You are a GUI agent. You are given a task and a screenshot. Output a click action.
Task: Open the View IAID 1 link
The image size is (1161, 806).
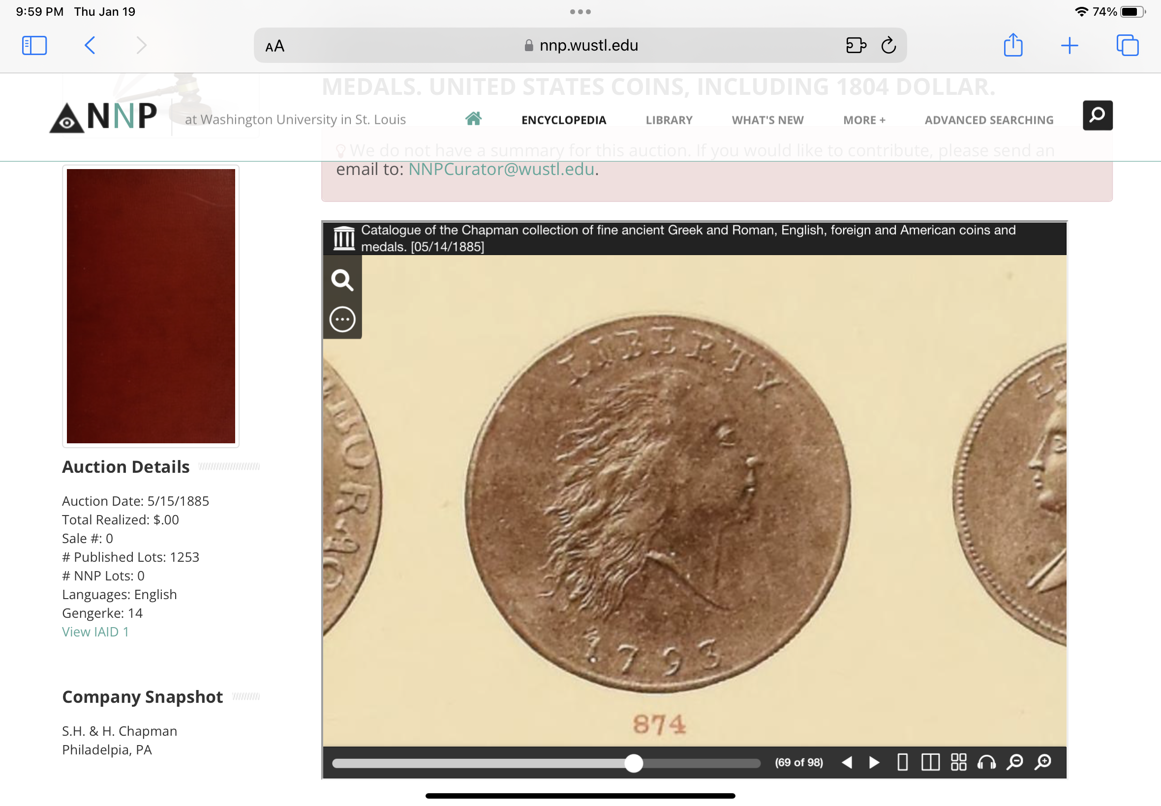(x=95, y=632)
